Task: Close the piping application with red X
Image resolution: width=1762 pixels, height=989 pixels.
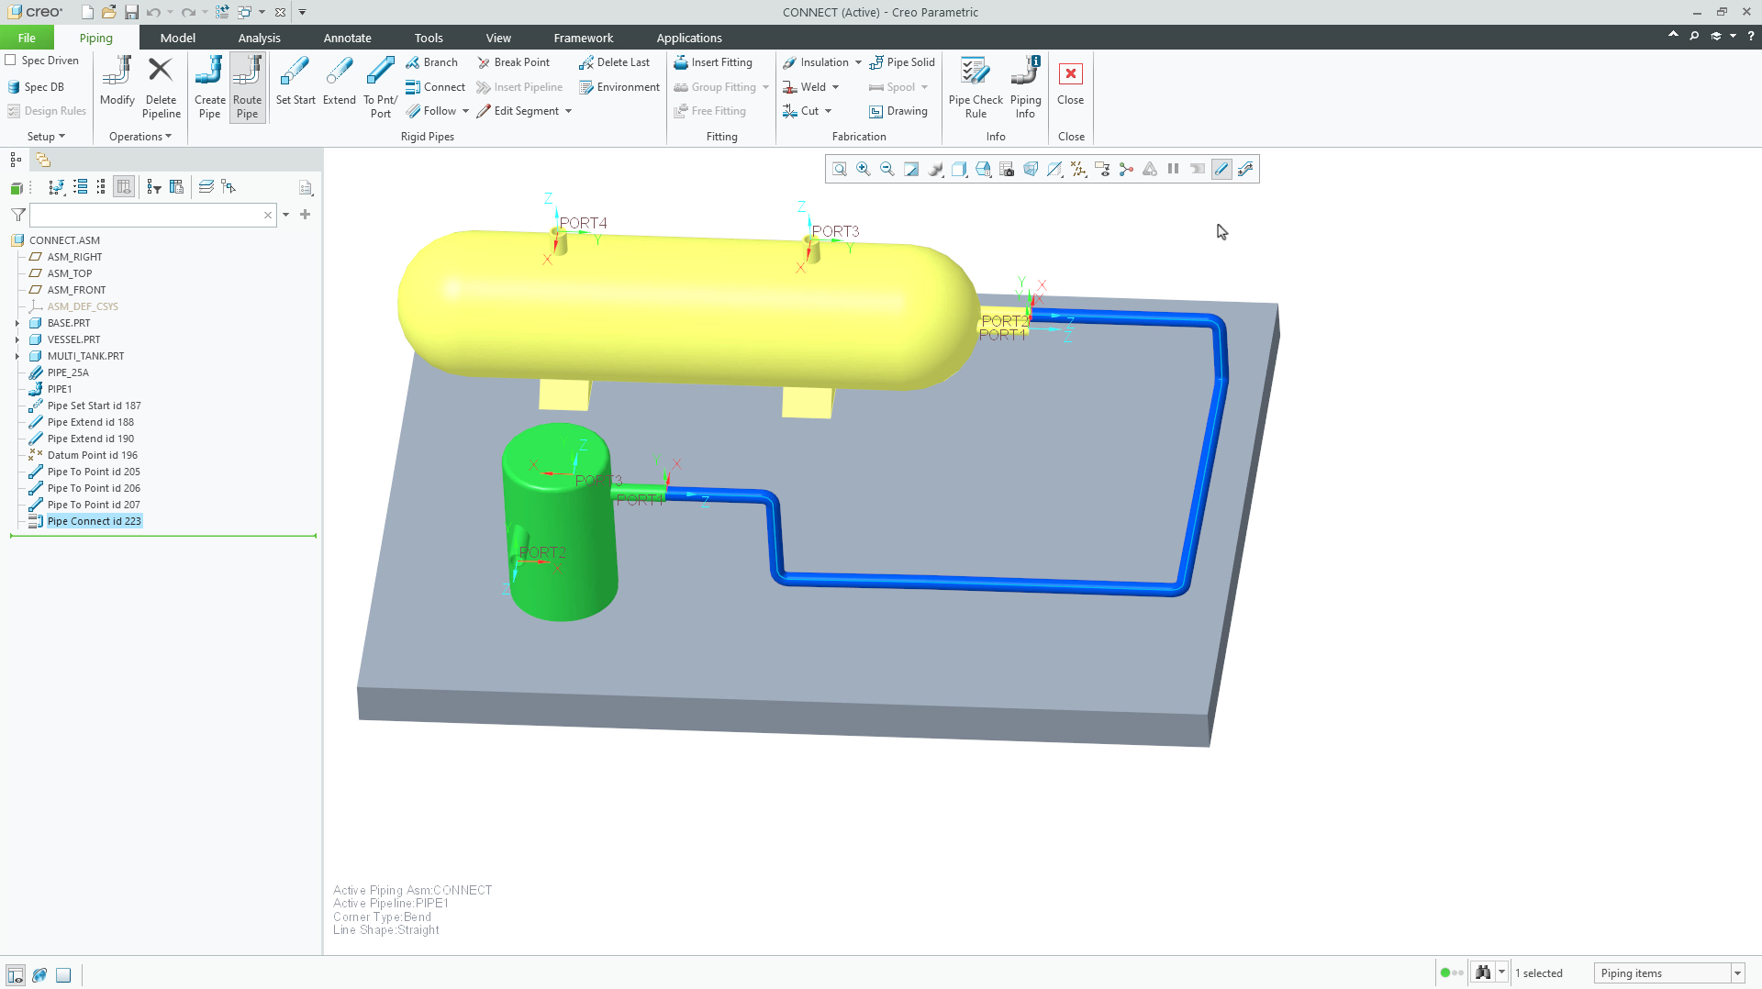Action: coord(1070,81)
